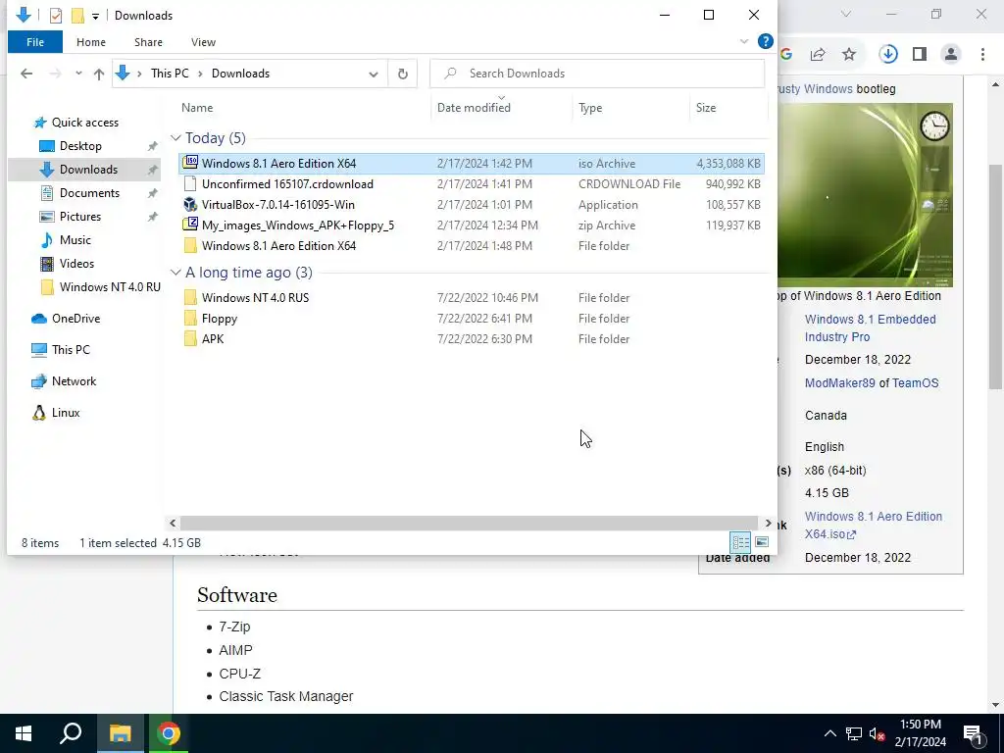Switch to the View ribbon tab
Screen dimensions: 1004x753
(x=203, y=42)
